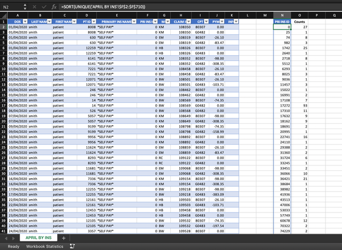342x250 pixels.
Task: Select column O header
Action: (x=300, y=16)
